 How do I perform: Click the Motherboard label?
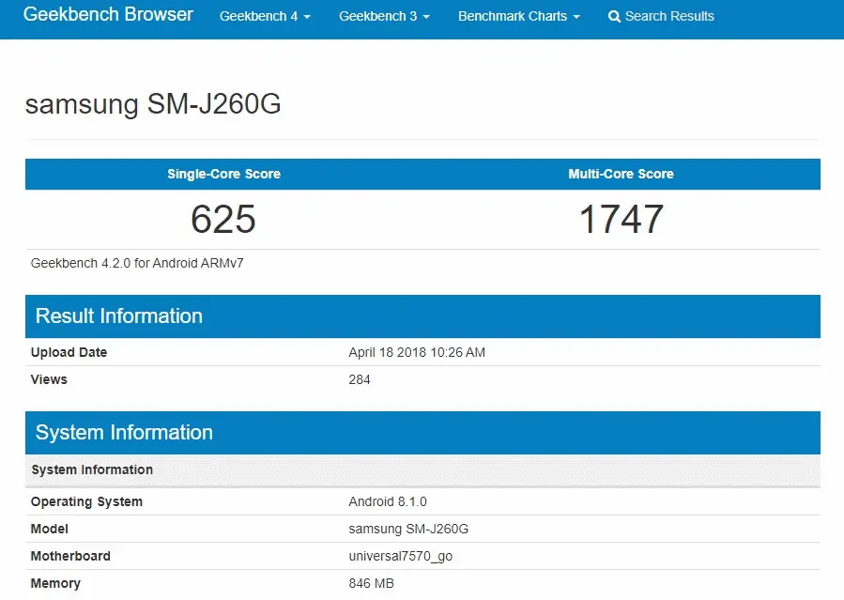click(x=70, y=556)
